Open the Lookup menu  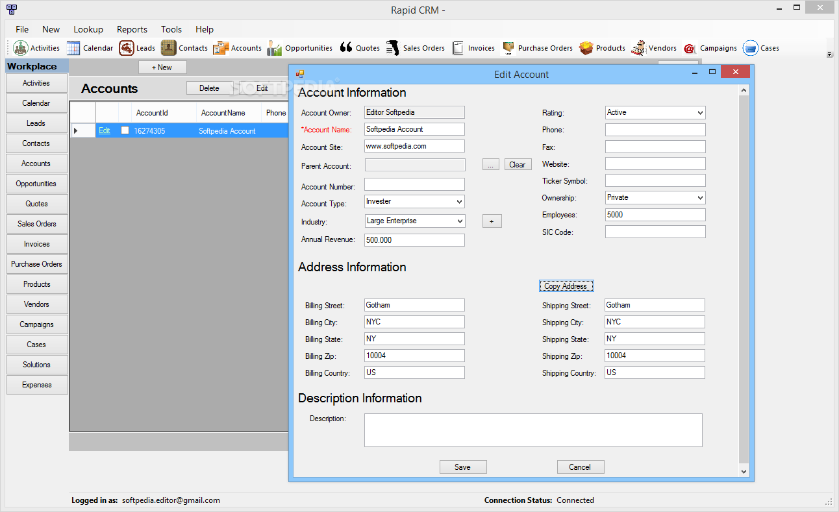(88, 29)
